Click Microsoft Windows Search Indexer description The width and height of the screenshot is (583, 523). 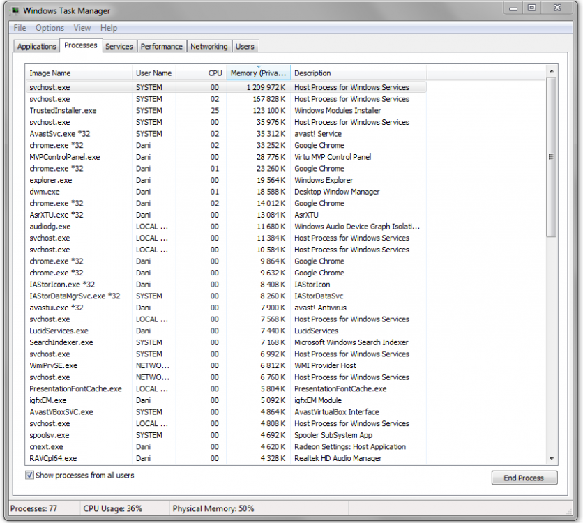tap(351, 342)
